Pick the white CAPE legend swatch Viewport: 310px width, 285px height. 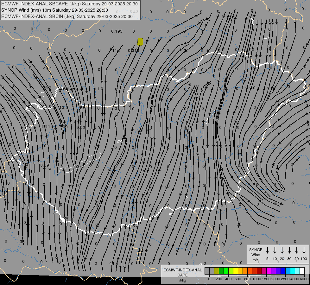(x=302, y=271)
